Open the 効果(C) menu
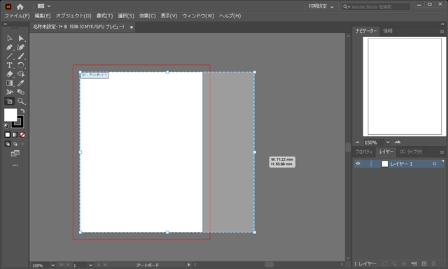This screenshot has width=448, height=269. coord(148,16)
